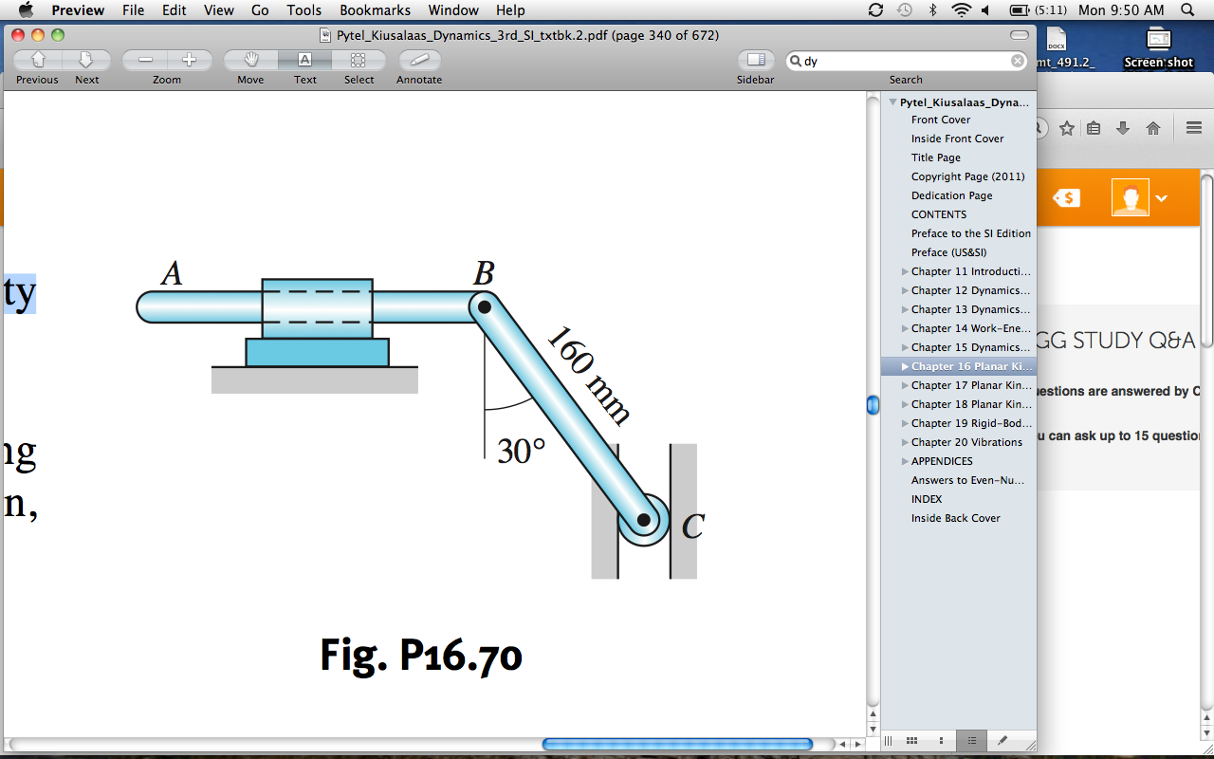Image resolution: width=1214 pixels, height=759 pixels.
Task: Select the INDEX entry in the sidebar
Action: tap(927, 499)
